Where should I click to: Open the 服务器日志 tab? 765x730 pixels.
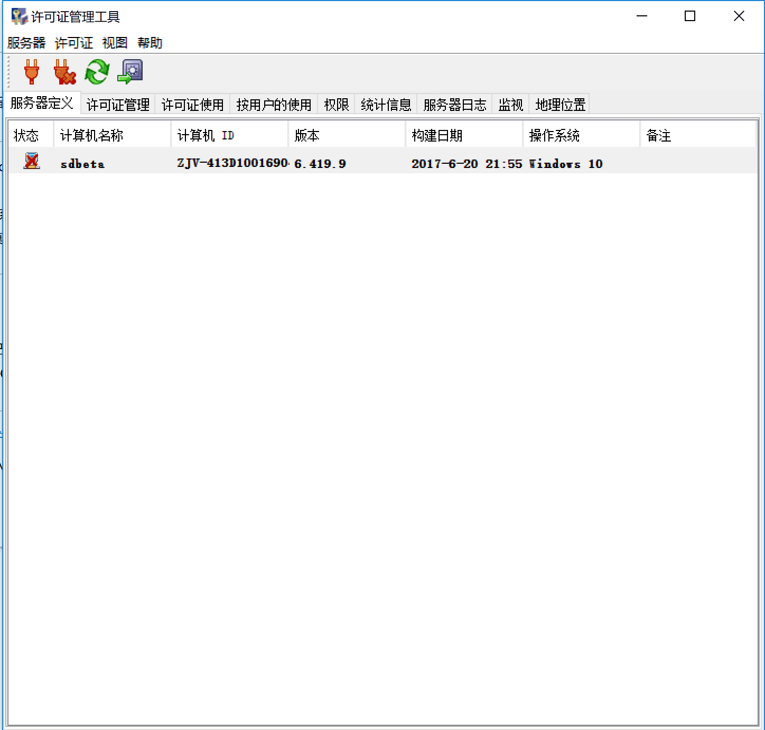(453, 104)
